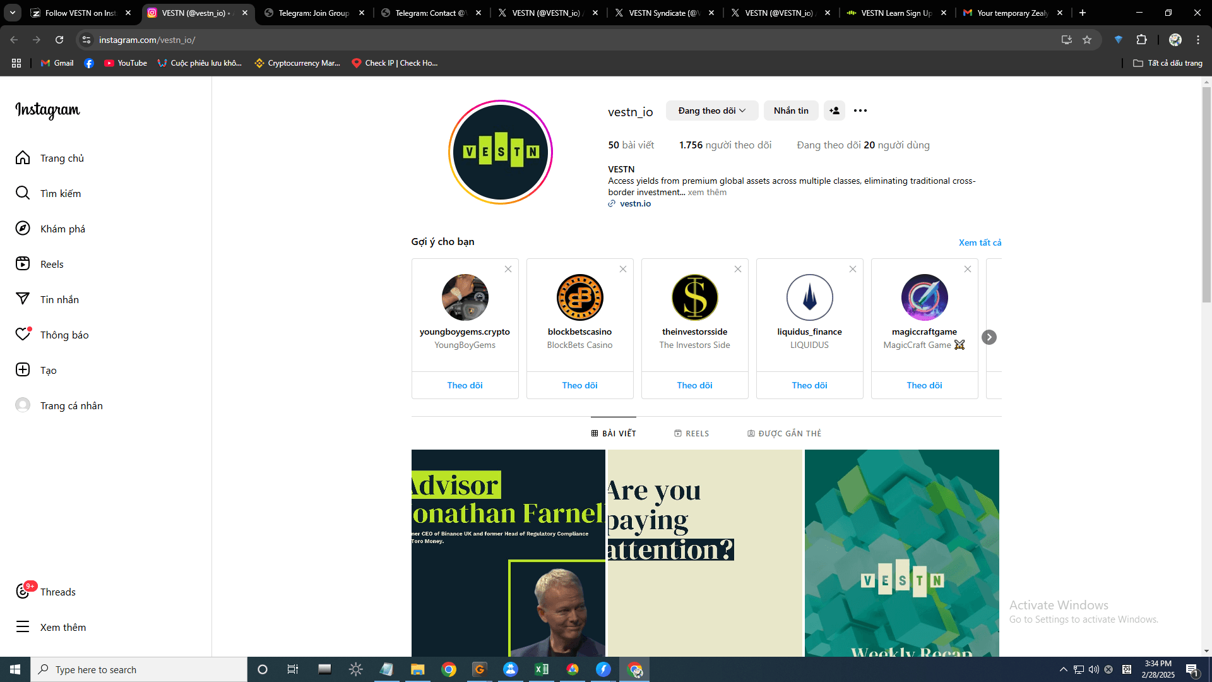Expand Đang theo dõi following dropdown
The width and height of the screenshot is (1212, 682).
pyautogui.click(x=711, y=111)
